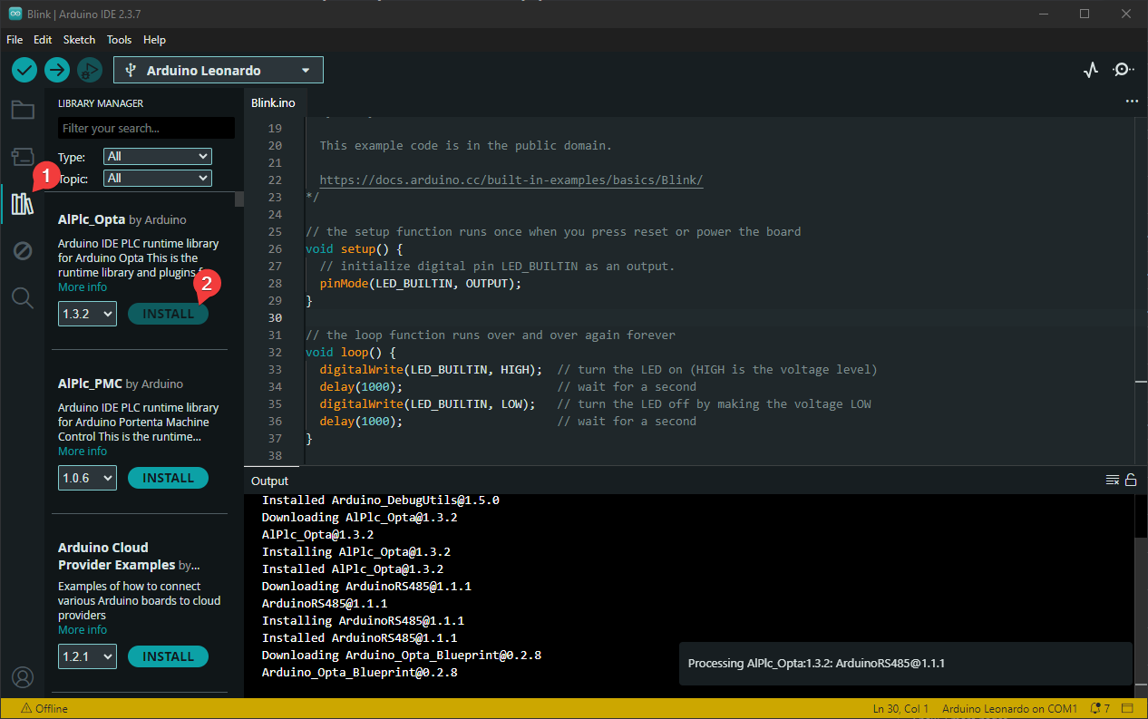Focus the library search filter field
This screenshot has height=719, width=1148.
pyautogui.click(x=145, y=128)
